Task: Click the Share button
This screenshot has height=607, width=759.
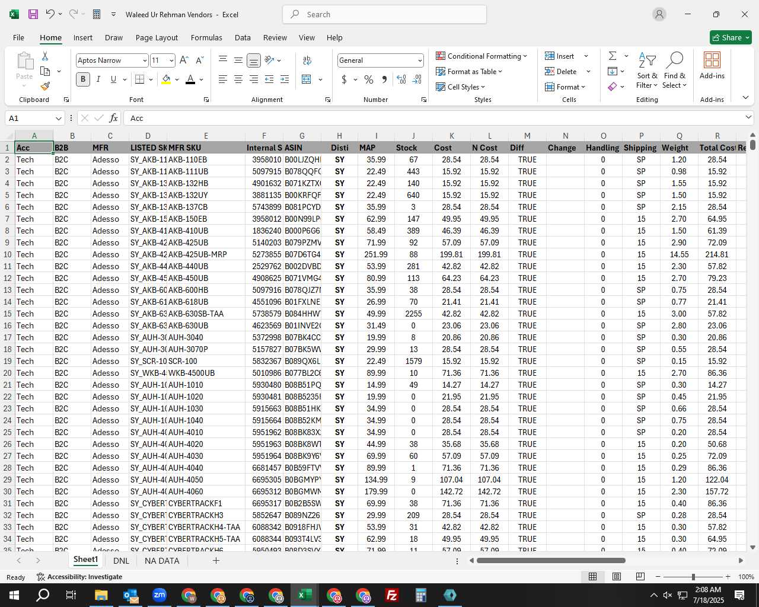Action: pyautogui.click(x=731, y=37)
